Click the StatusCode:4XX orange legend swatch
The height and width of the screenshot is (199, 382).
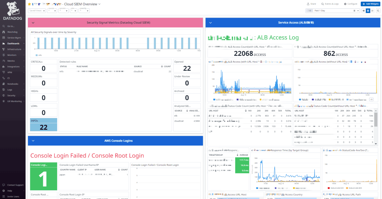tap(347, 188)
